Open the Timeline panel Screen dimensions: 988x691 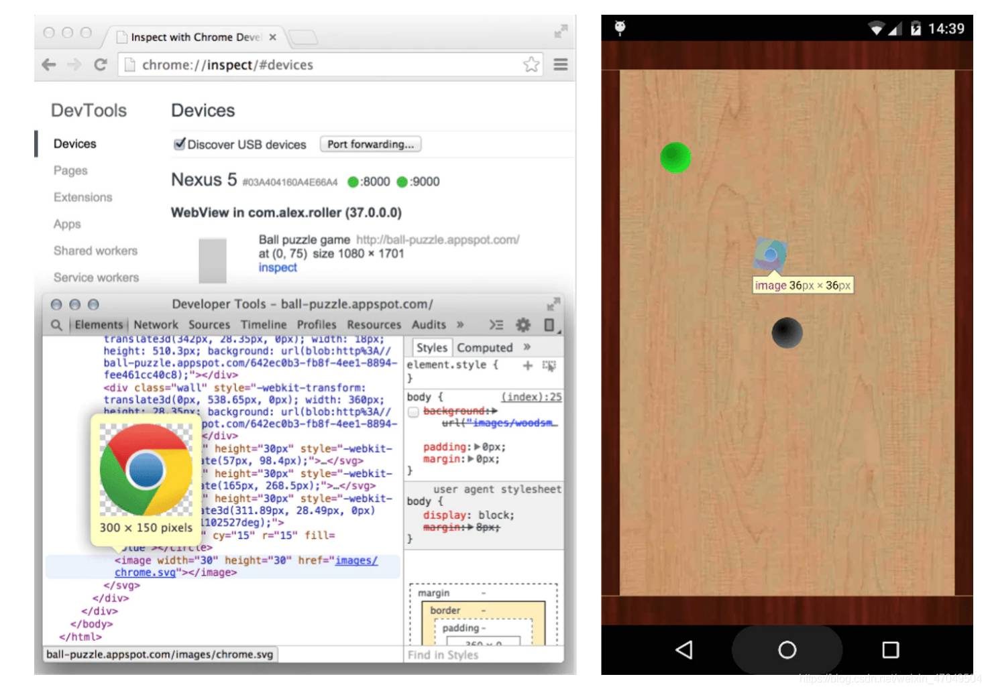tap(264, 325)
